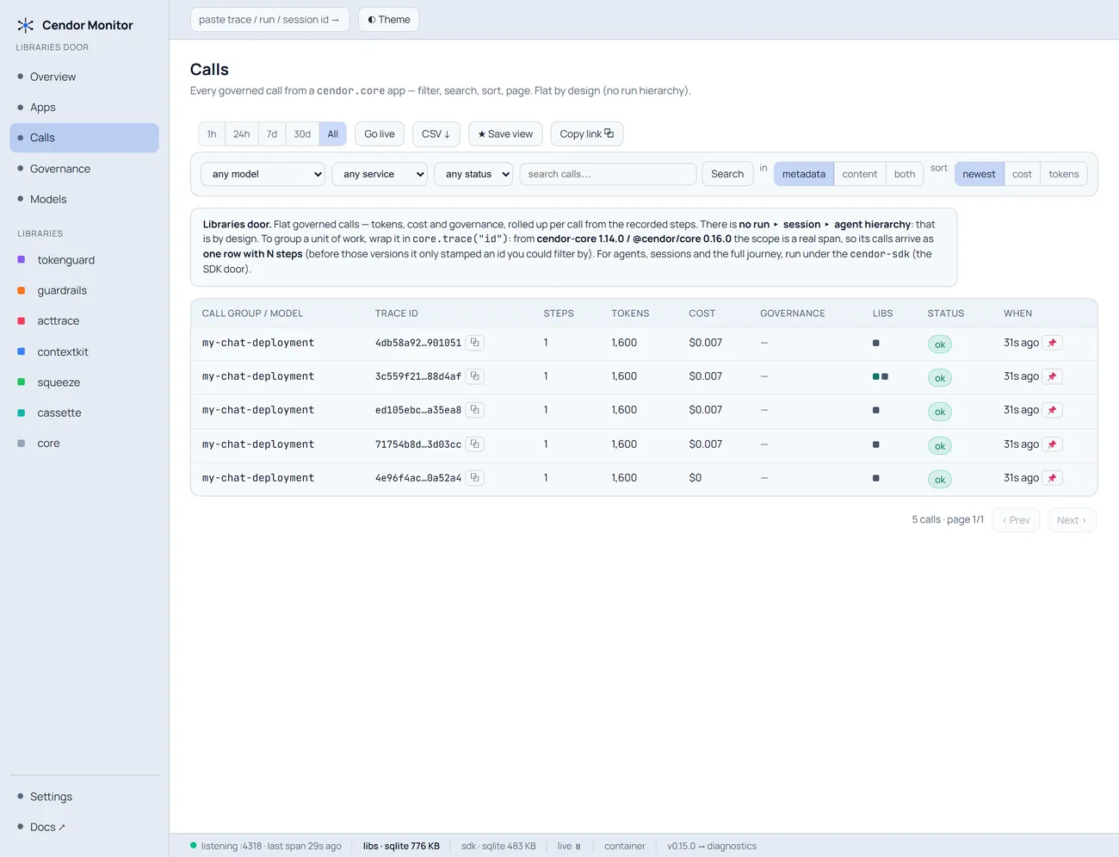Viewport: 1119px width, 857px height.
Task: Open Settings in sidebar
Action: pyautogui.click(x=84, y=797)
